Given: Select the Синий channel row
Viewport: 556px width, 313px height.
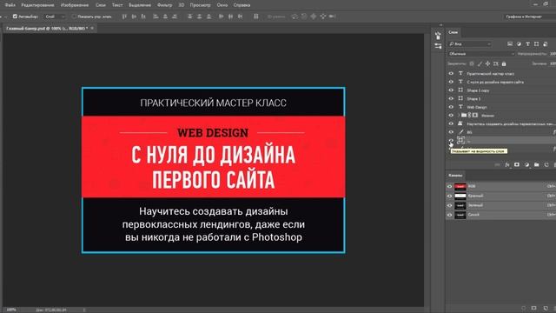Looking at the screenshot, I should coord(501,215).
